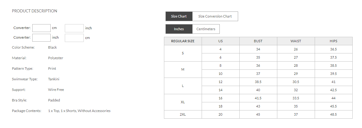Select the Inches unit tab
Screen dimensions: 362x128
(x=179, y=29)
